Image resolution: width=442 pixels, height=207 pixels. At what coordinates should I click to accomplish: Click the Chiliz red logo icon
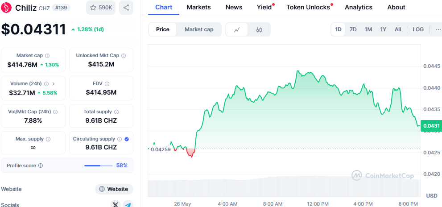click(6, 7)
